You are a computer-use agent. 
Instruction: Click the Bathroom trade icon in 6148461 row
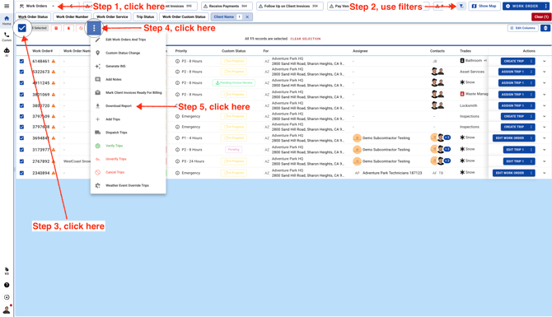pos(462,60)
